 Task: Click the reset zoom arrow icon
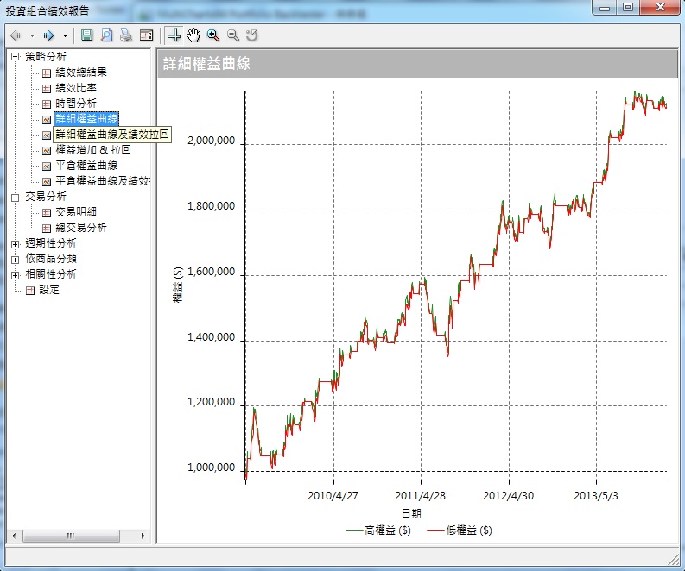click(x=252, y=35)
